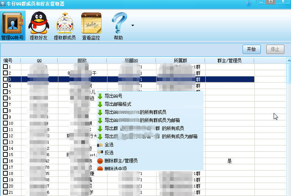Screen dimensions: 291x196
Task: Tick the checkbox for row 2
Action: point(6,73)
